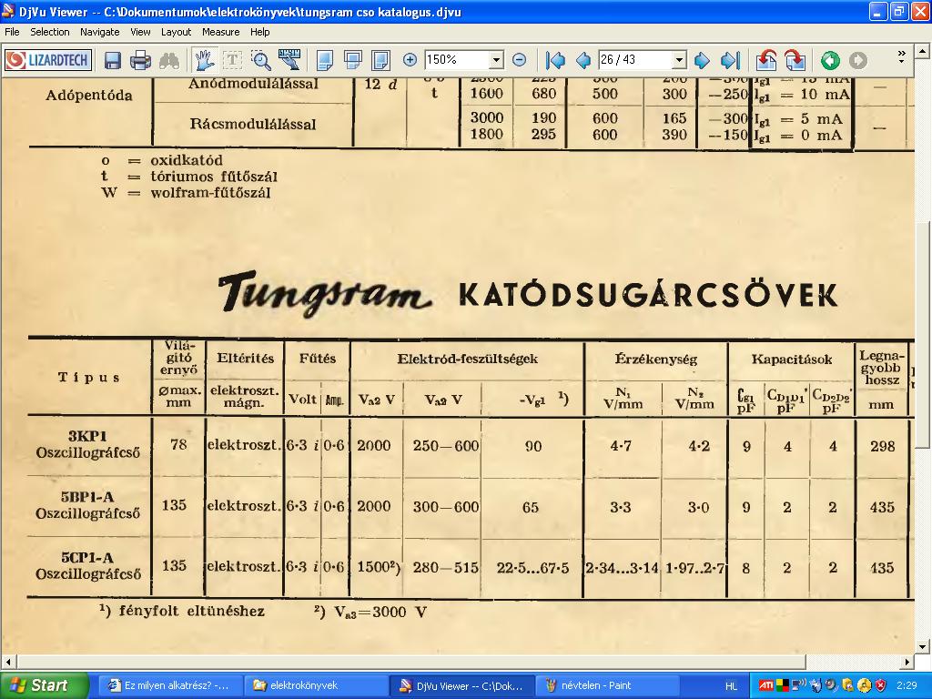Select the hand pan tool
This screenshot has width=932, height=699.
tap(204, 60)
